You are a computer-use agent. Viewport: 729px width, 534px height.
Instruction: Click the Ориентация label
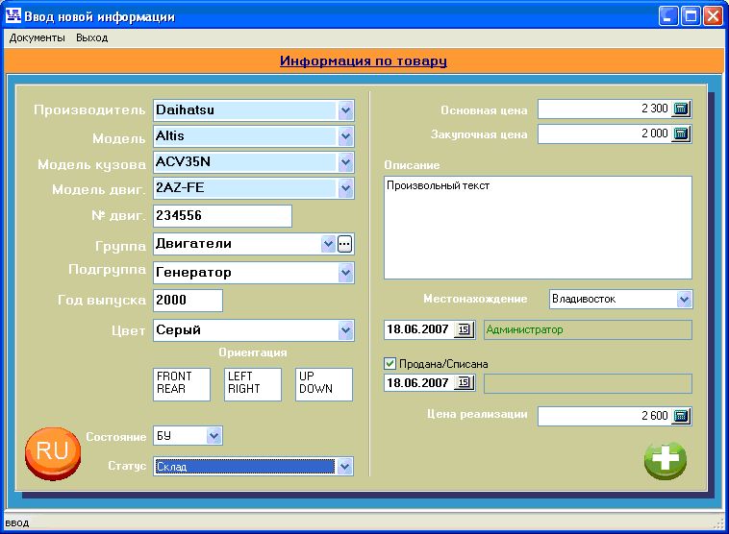(253, 352)
